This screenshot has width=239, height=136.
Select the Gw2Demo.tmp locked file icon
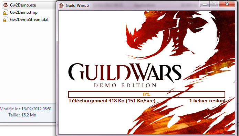point(6,12)
